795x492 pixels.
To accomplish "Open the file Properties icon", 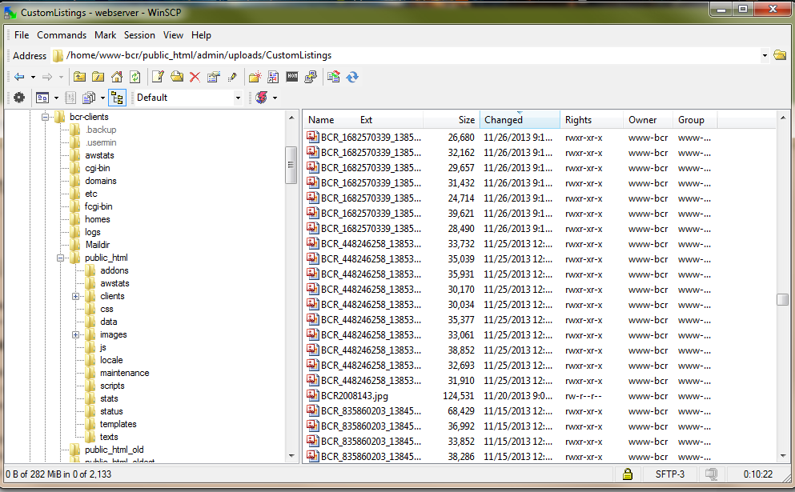I will tap(213, 77).
